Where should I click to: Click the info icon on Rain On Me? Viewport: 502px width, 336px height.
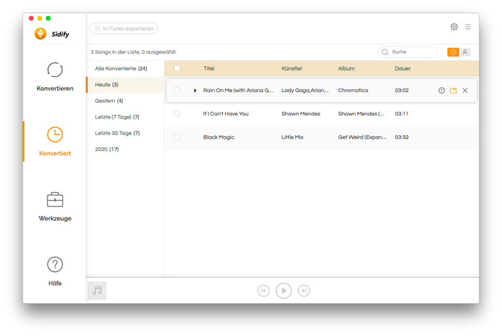point(442,90)
